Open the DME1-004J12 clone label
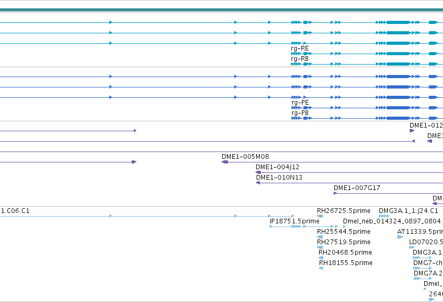 [x=277, y=167]
